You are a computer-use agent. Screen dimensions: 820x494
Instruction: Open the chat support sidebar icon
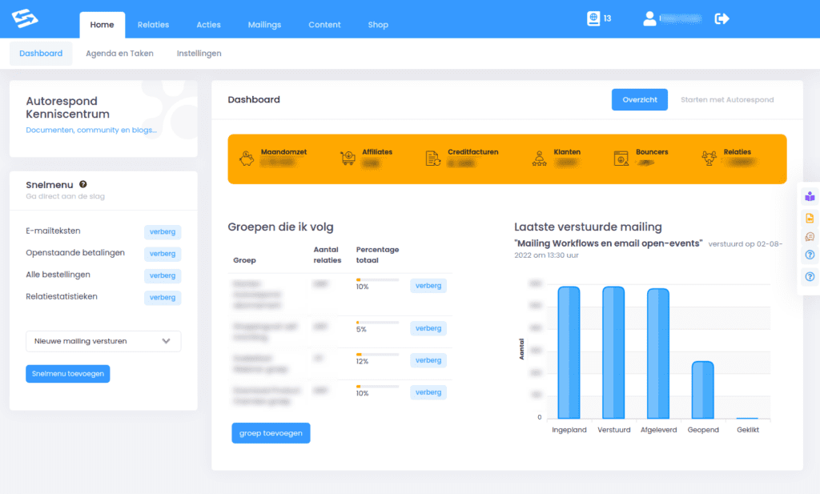pyautogui.click(x=810, y=237)
